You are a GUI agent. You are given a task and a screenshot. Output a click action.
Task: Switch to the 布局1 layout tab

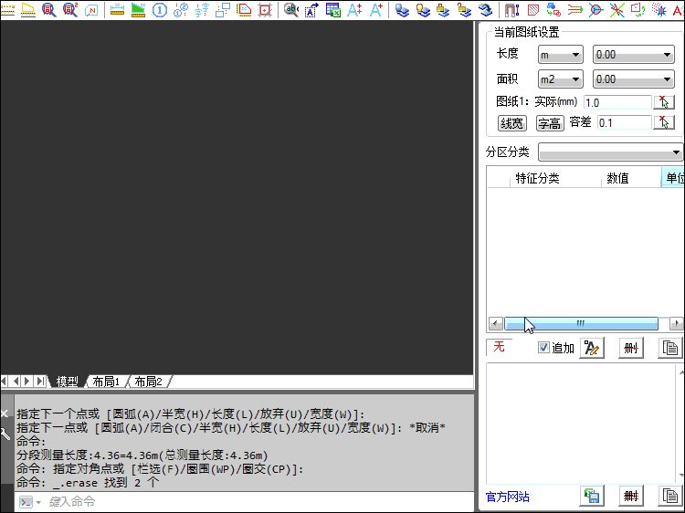[106, 382]
